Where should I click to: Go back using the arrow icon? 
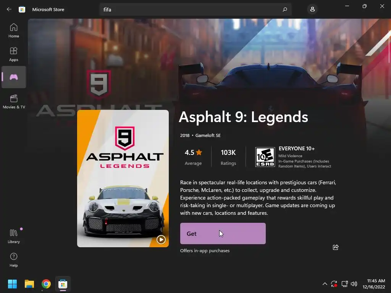9,9
